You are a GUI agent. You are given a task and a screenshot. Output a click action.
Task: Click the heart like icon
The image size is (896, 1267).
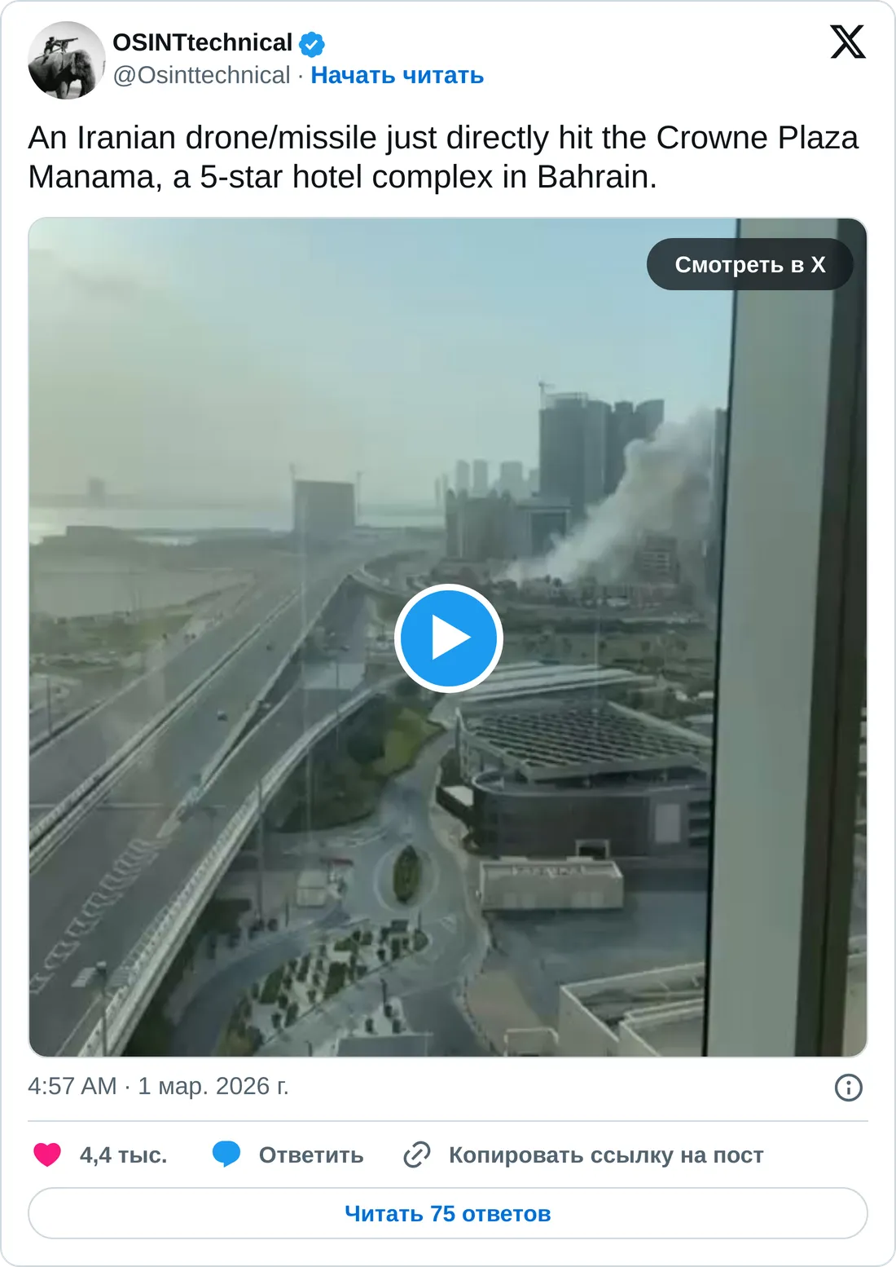pos(47,1154)
